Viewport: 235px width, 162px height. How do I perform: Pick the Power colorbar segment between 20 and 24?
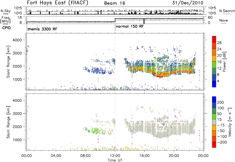[214, 52]
